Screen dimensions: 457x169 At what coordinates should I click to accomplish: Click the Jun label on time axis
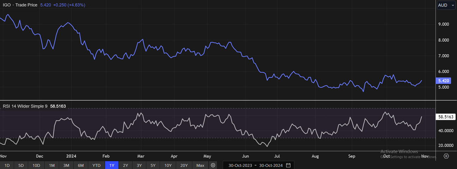tap(246, 156)
